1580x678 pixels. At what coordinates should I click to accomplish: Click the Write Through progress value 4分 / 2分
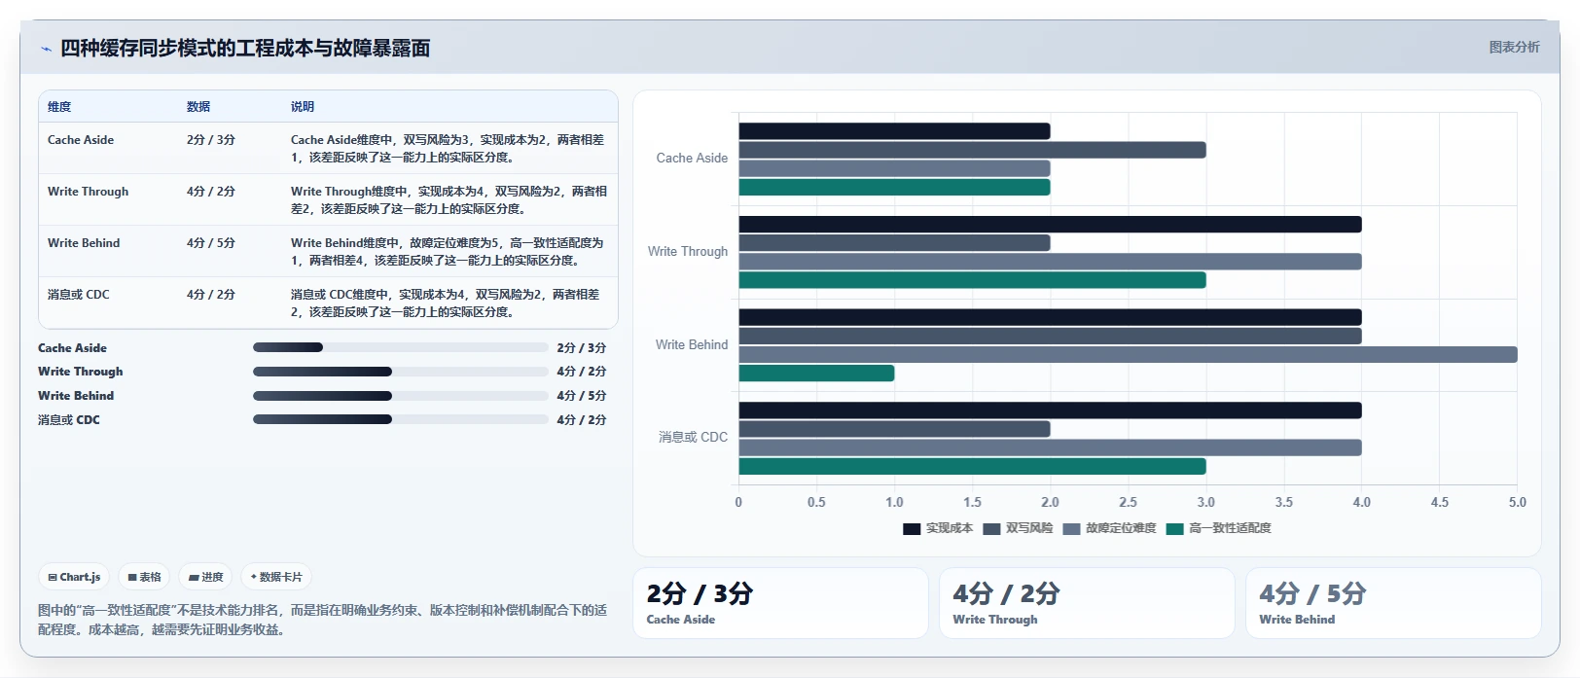(x=581, y=372)
